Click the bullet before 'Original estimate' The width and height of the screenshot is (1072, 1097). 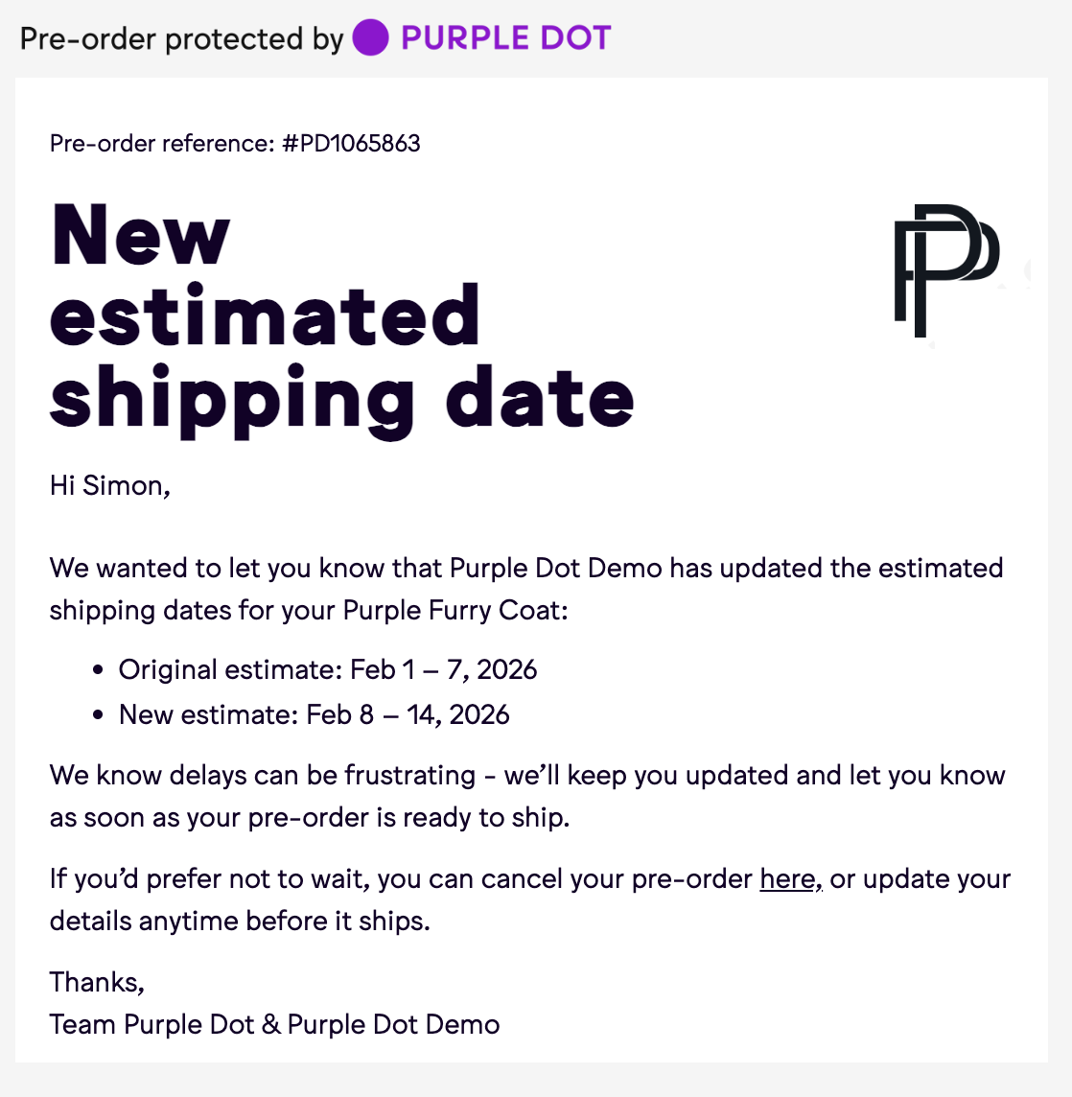coord(98,670)
